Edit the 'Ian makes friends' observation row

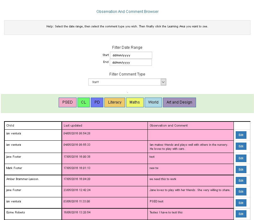click(x=241, y=146)
